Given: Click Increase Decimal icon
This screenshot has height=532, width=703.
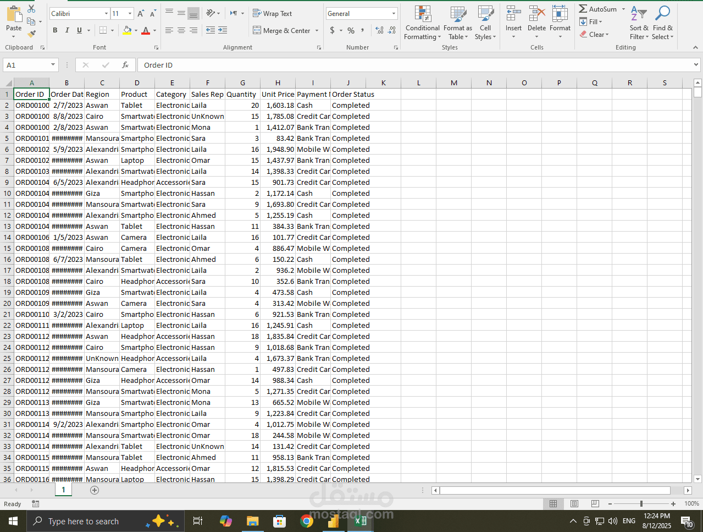Looking at the screenshot, I should (379, 30).
